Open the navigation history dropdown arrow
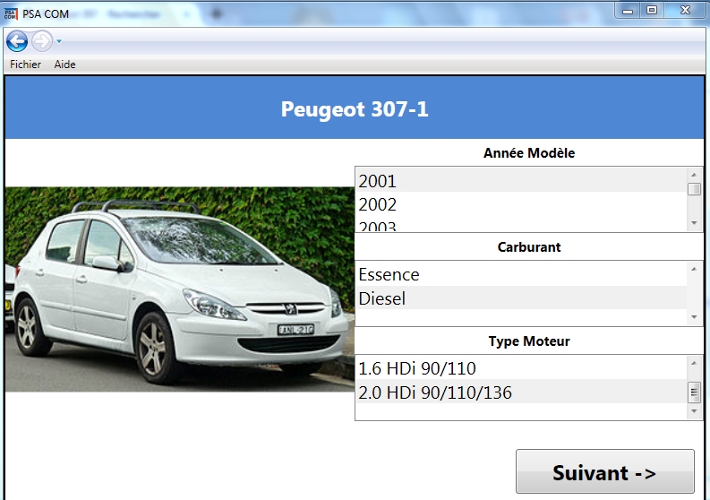 [x=59, y=42]
